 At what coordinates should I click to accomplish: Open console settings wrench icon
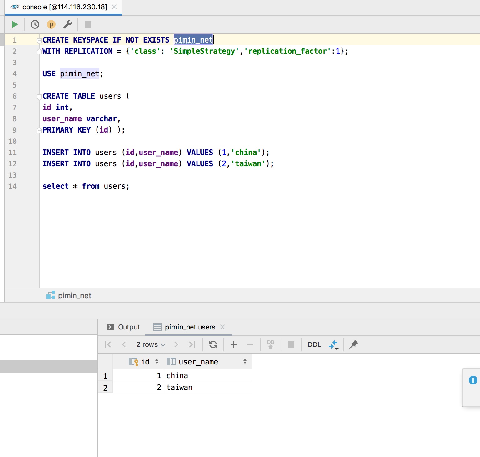(67, 24)
